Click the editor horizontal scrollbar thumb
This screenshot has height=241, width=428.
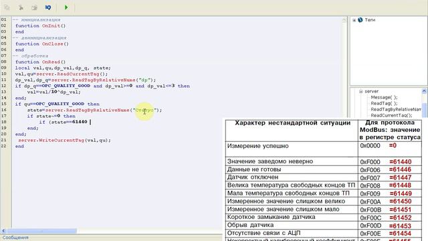41,231
